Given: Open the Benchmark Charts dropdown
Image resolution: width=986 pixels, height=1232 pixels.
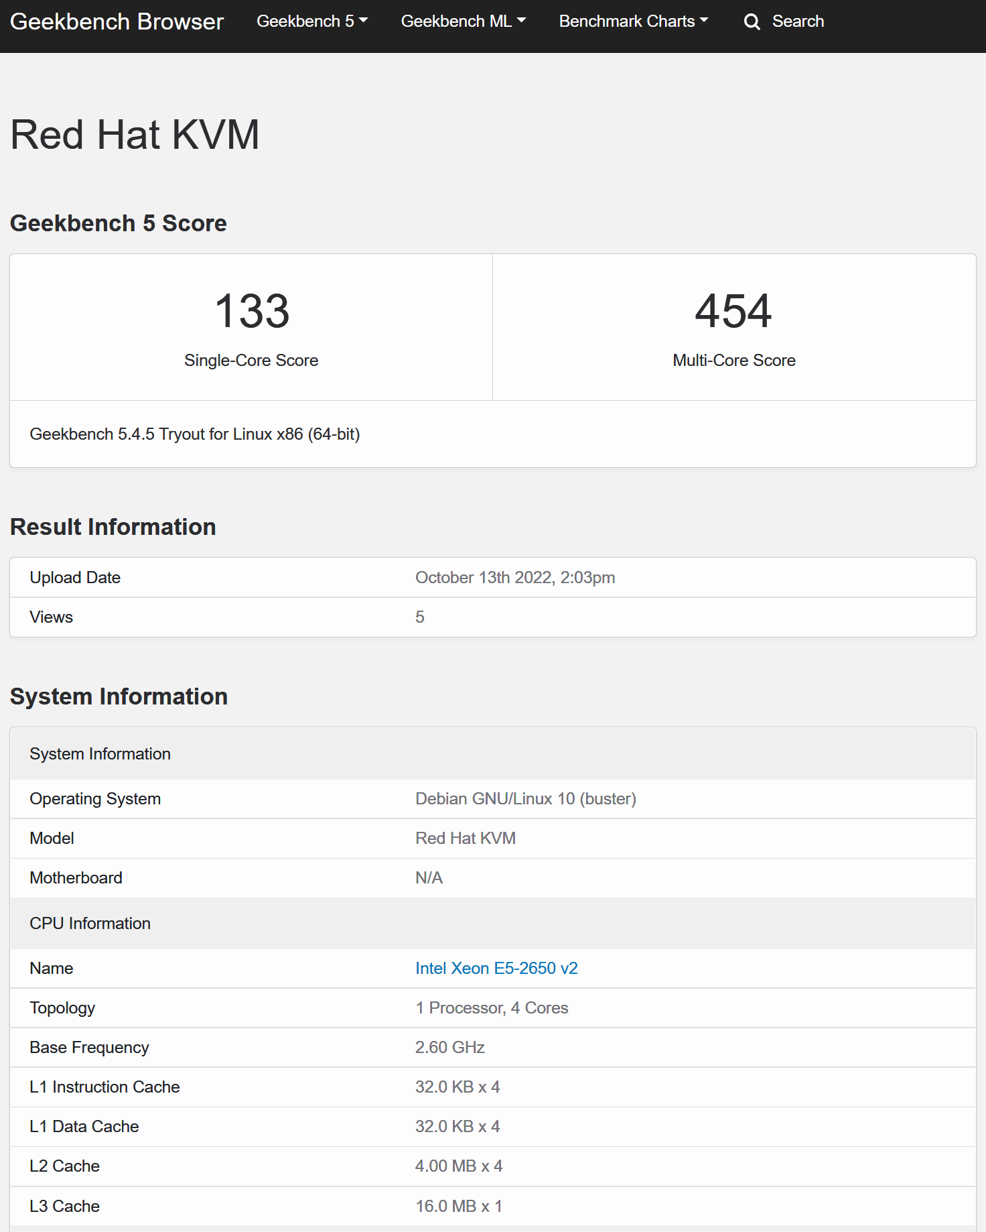Looking at the screenshot, I should click(x=634, y=21).
